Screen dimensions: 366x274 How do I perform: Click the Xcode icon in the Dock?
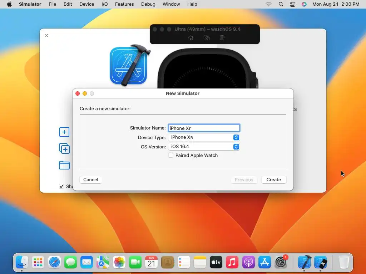[x=305, y=262]
